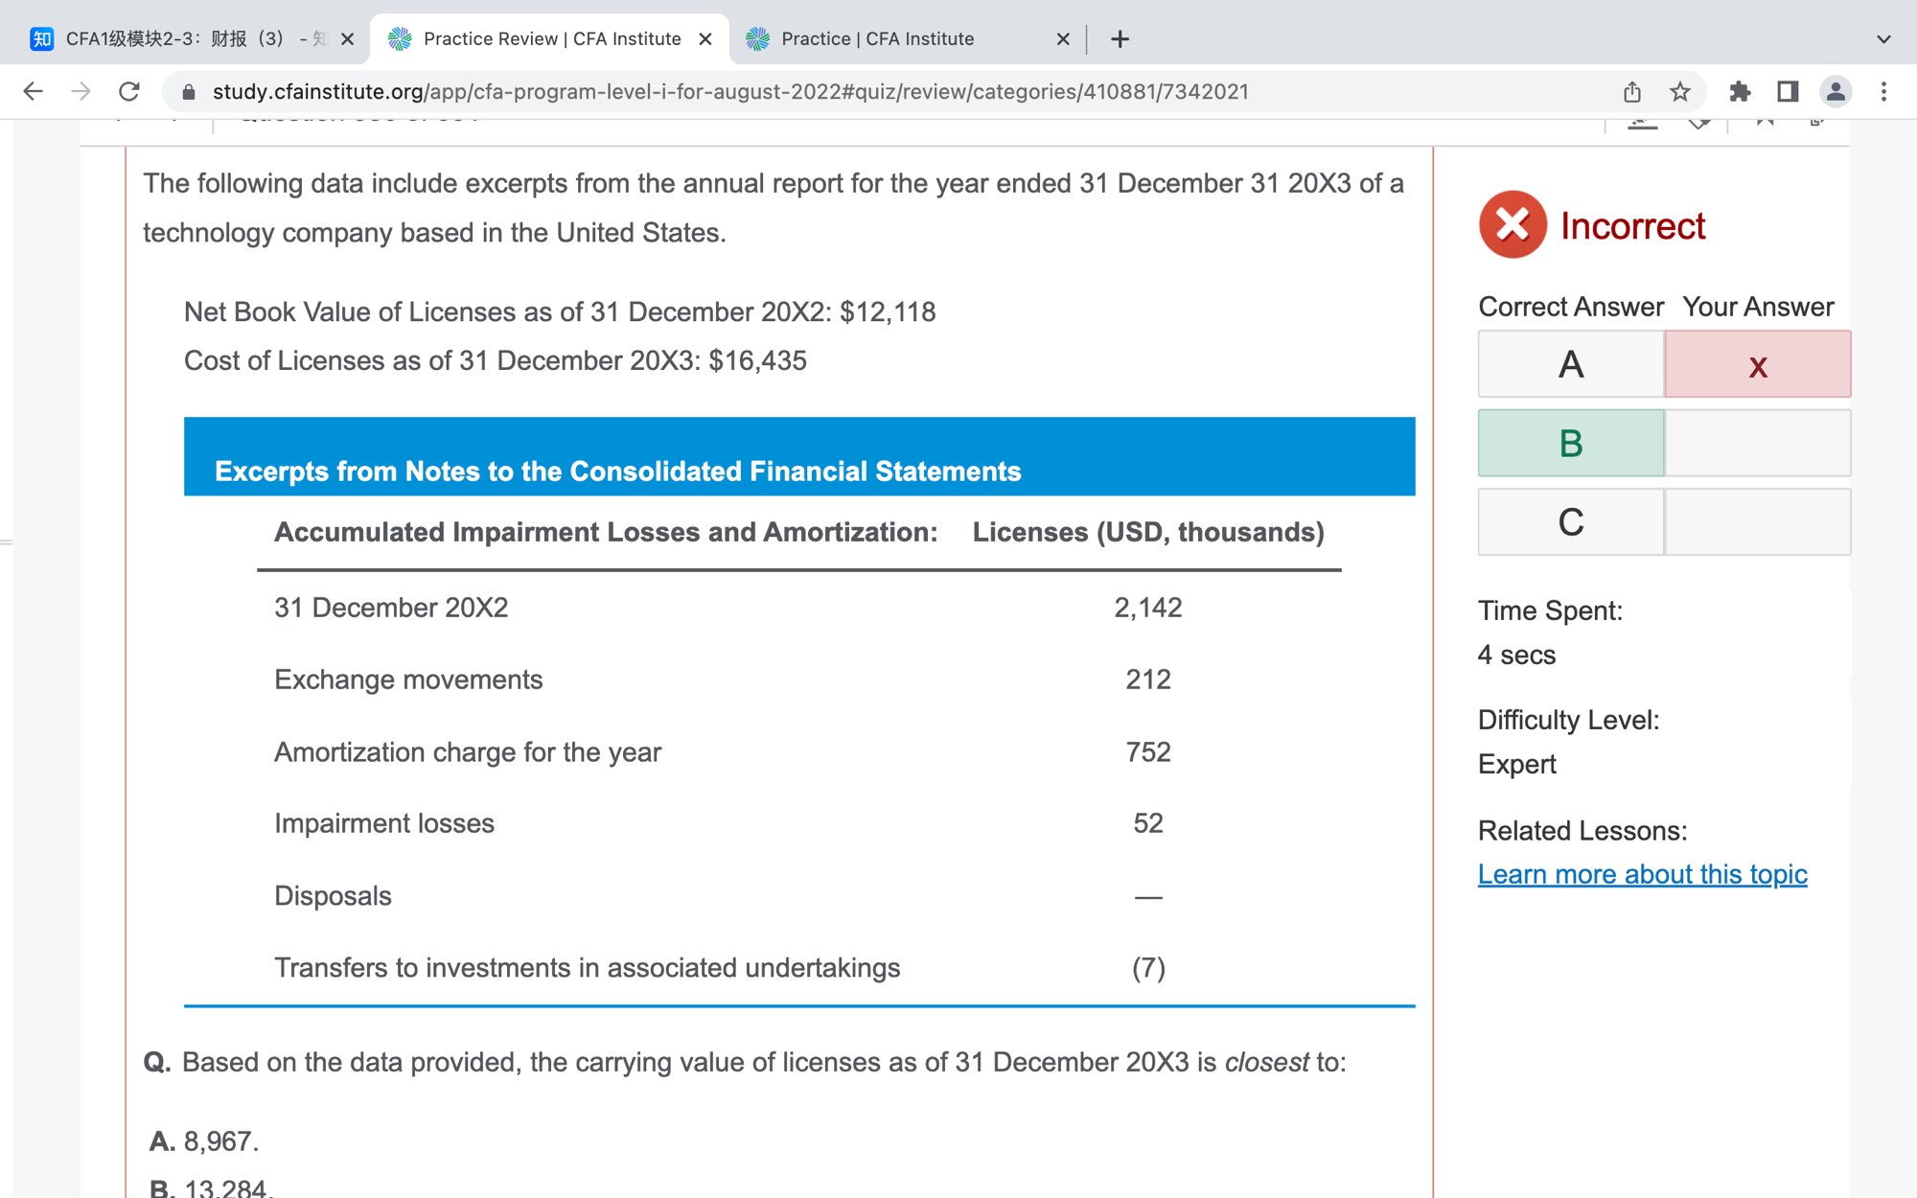
Task: Click the green correct answer B cell
Action: 1570,443
